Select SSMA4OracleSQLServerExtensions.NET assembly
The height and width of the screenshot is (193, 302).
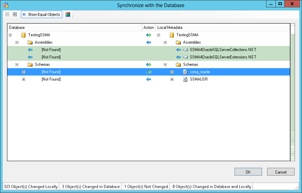(223, 57)
